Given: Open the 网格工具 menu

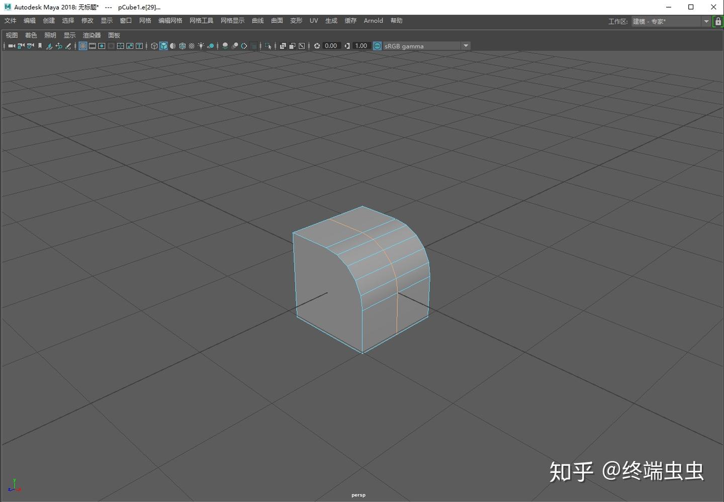Looking at the screenshot, I should [201, 21].
